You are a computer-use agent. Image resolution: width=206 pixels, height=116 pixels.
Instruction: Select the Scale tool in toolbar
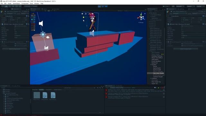point(13,6)
